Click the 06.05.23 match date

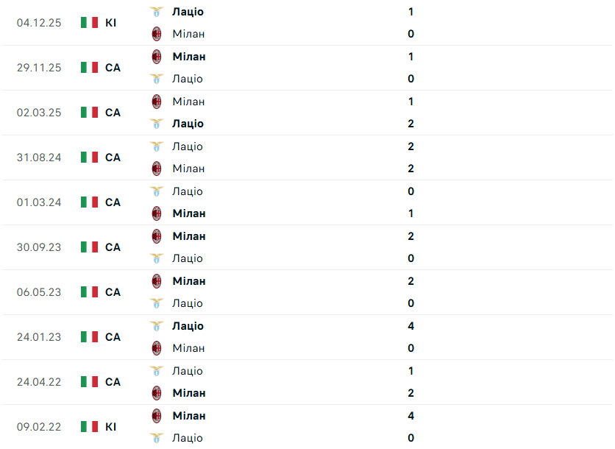point(39,292)
